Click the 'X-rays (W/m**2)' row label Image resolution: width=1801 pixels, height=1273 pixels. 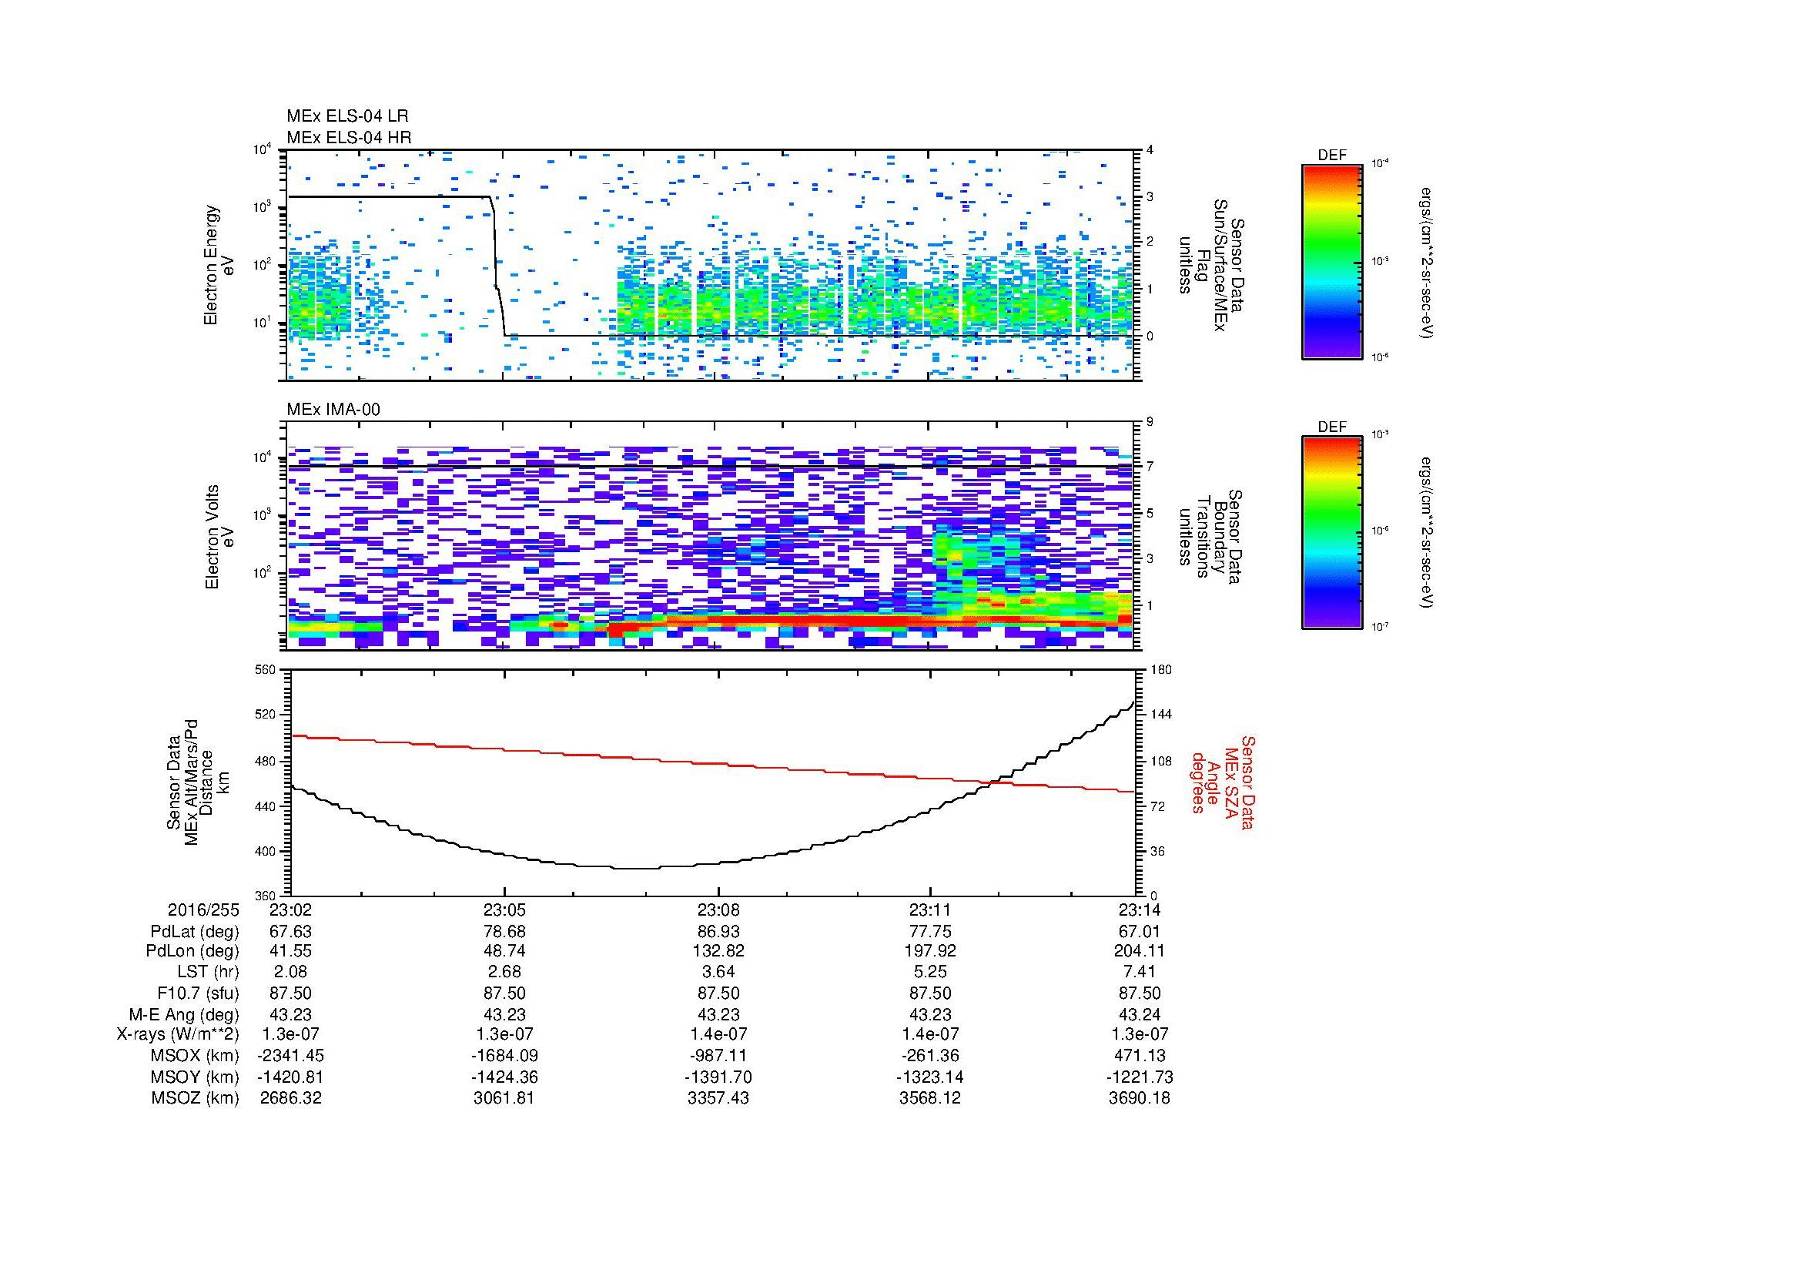(x=177, y=1034)
